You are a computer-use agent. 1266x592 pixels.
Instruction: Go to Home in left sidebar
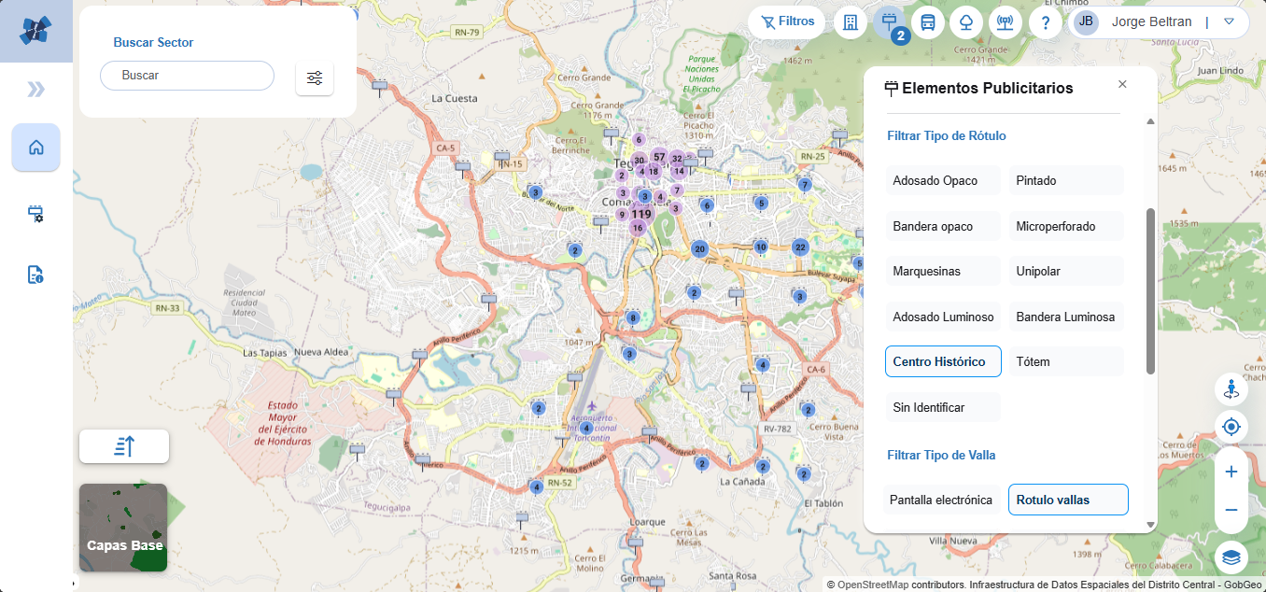(x=35, y=148)
